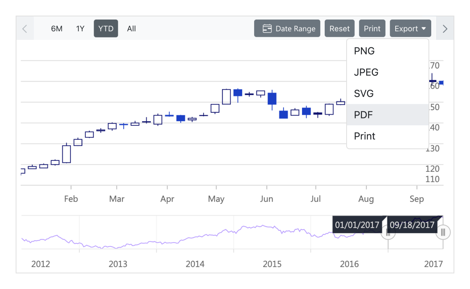The width and height of the screenshot is (470, 289).
Task: Select the All period option
Action: tap(132, 29)
